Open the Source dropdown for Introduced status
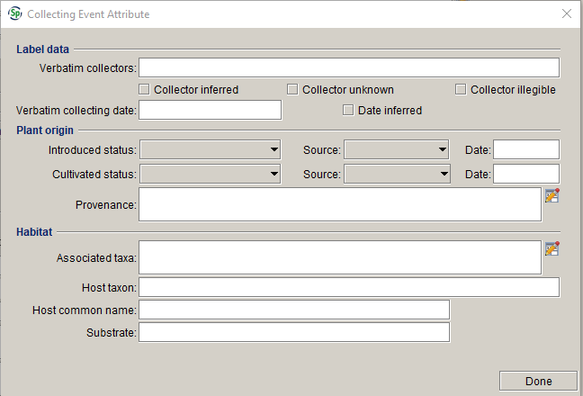 point(397,149)
